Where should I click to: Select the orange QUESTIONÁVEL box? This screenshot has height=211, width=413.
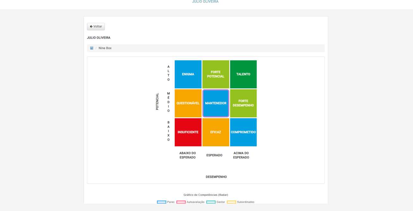pyautogui.click(x=188, y=103)
